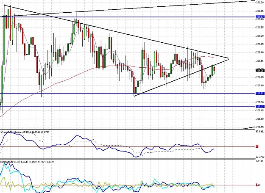This screenshot has height=193, width=265.
Task: Click the 226.80 price axis label
Action: [260, 119]
